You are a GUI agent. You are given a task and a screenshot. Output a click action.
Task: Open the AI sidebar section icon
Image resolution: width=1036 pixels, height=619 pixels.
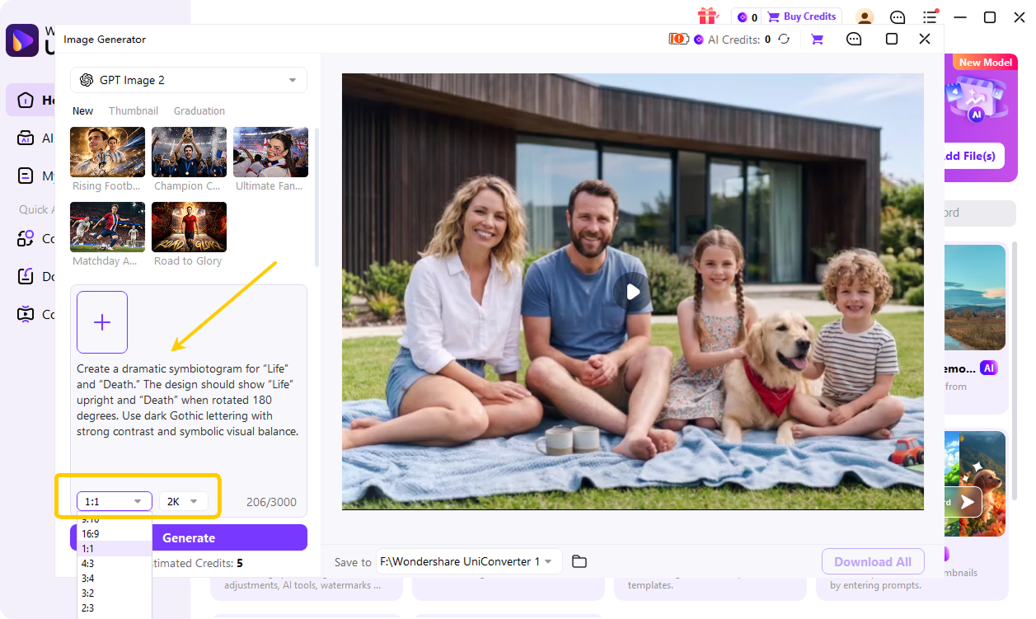26,138
